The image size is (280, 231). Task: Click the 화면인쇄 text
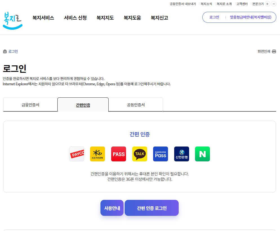point(264,51)
